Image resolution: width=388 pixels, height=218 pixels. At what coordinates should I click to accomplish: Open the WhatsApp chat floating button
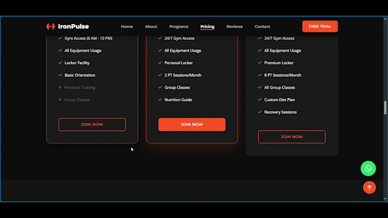[x=368, y=168]
